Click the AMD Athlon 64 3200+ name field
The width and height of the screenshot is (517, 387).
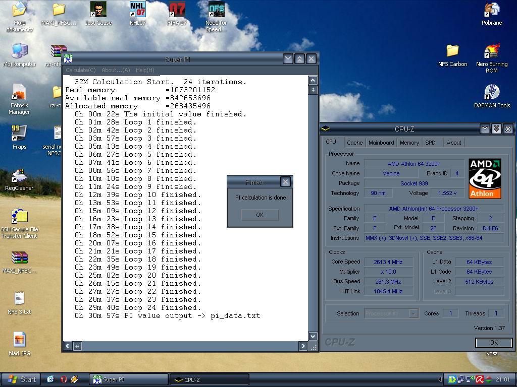tap(414, 164)
